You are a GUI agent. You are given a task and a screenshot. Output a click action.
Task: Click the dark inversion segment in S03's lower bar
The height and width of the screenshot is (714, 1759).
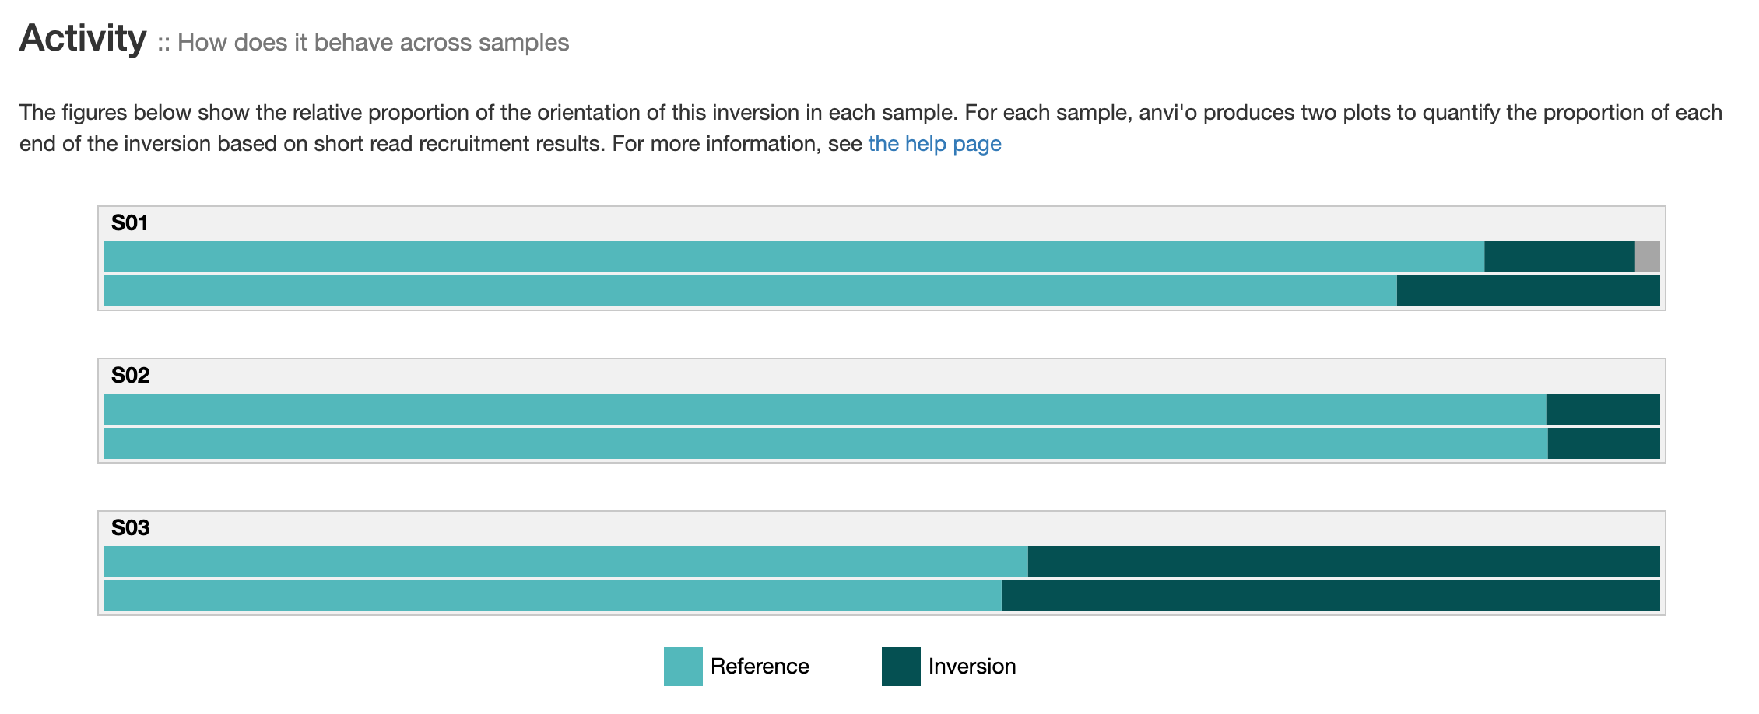click(1330, 596)
